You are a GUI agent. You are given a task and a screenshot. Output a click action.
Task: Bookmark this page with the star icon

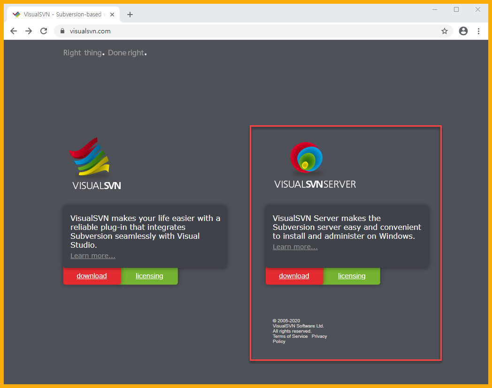(x=444, y=31)
